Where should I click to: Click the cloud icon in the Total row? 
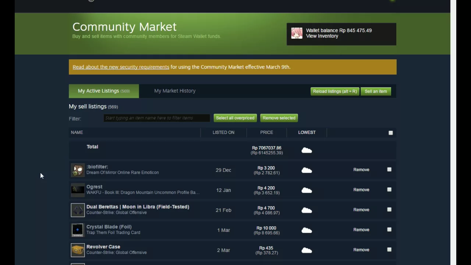tap(307, 150)
